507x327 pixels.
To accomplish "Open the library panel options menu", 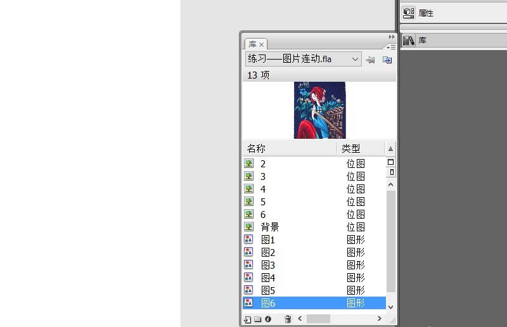I will tap(391, 48).
